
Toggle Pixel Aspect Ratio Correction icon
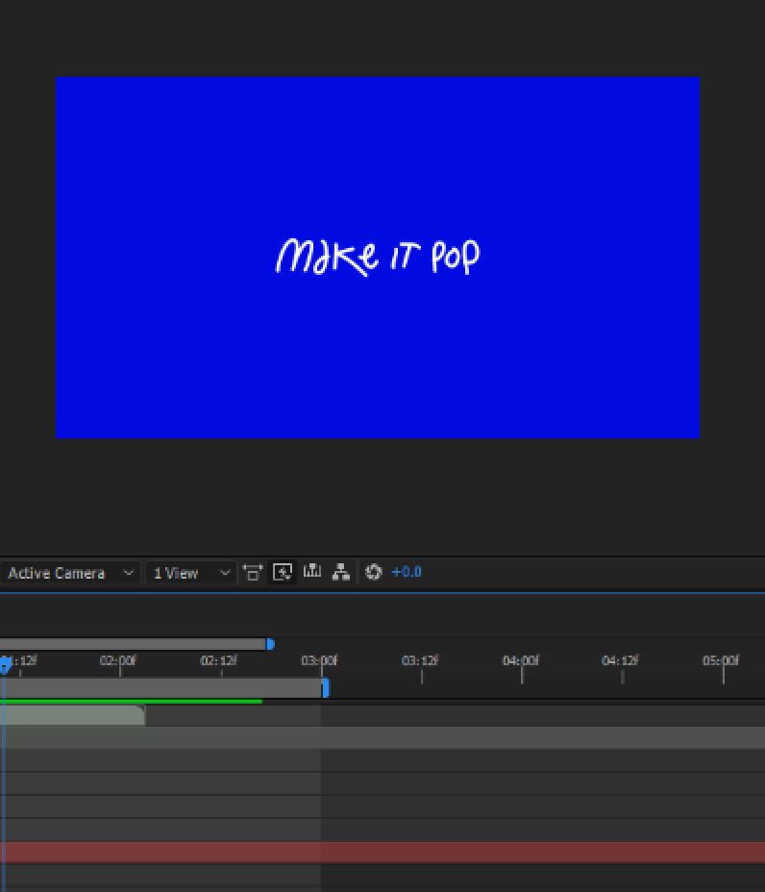pyautogui.click(x=253, y=572)
